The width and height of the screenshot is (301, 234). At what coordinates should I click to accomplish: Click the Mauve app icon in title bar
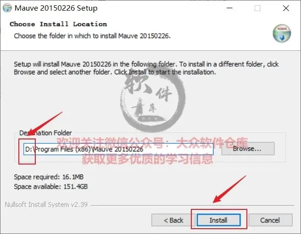(x=7, y=8)
